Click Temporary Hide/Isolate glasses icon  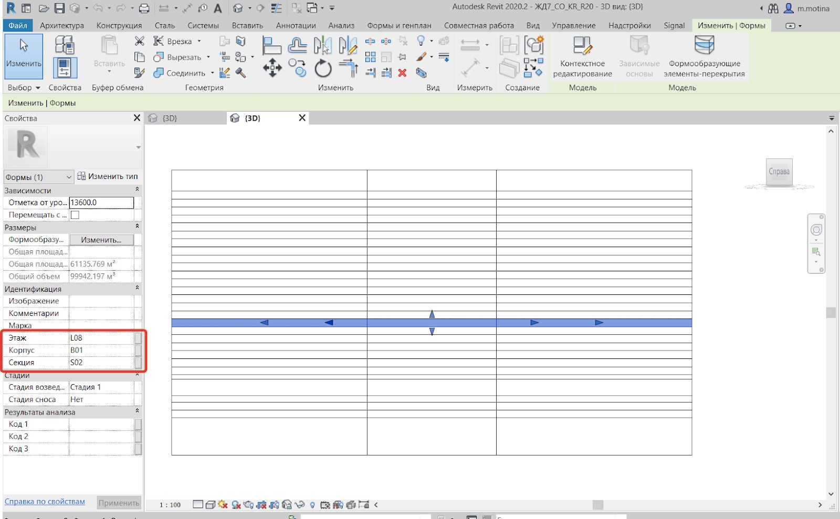pyautogui.click(x=300, y=504)
